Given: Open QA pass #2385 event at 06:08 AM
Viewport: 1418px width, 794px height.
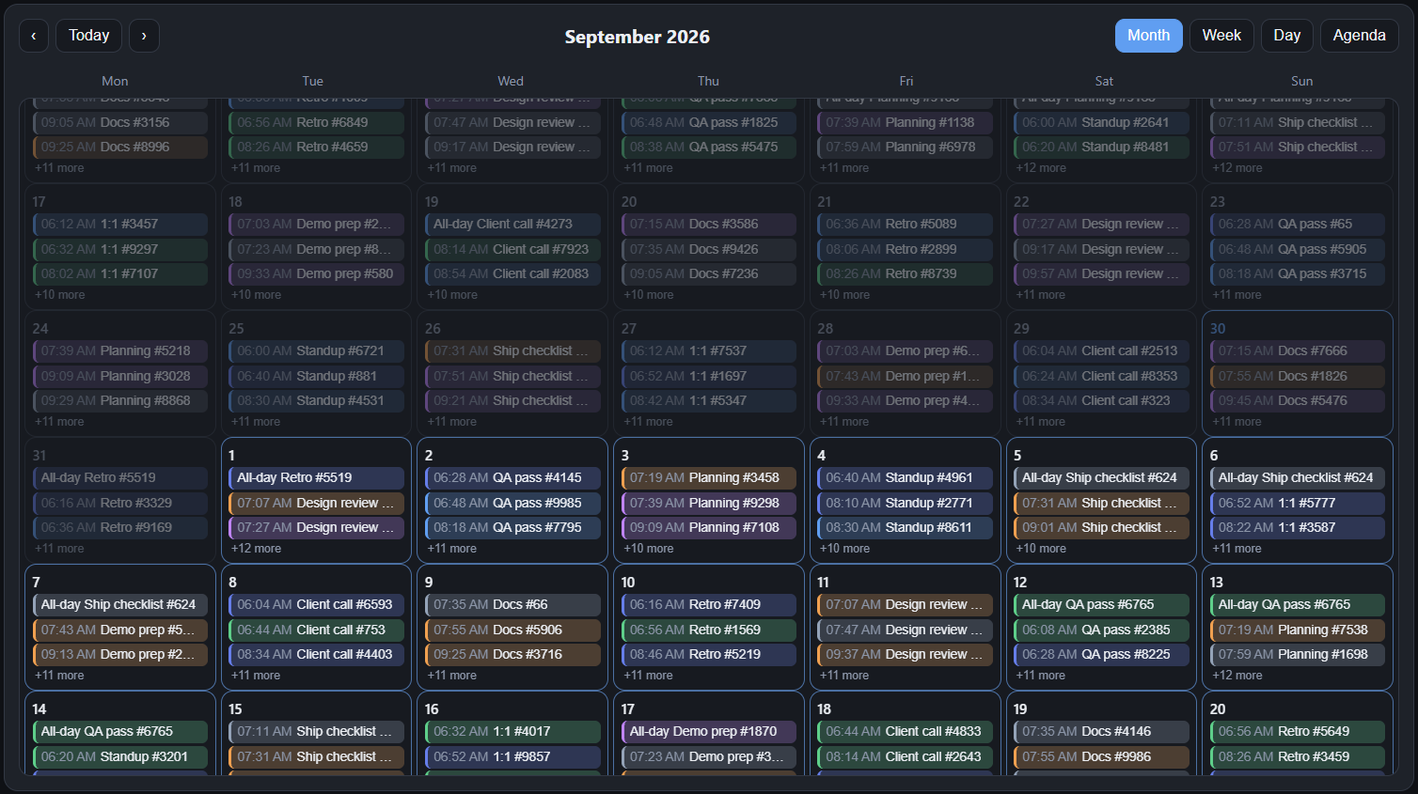Looking at the screenshot, I should (1101, 630).
